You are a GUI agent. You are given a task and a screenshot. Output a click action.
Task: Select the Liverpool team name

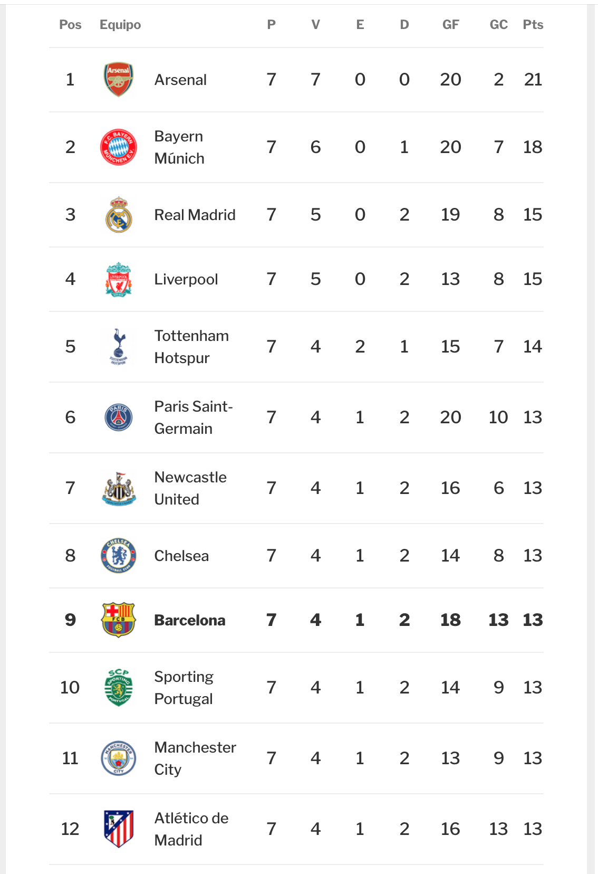pos(186,279)
